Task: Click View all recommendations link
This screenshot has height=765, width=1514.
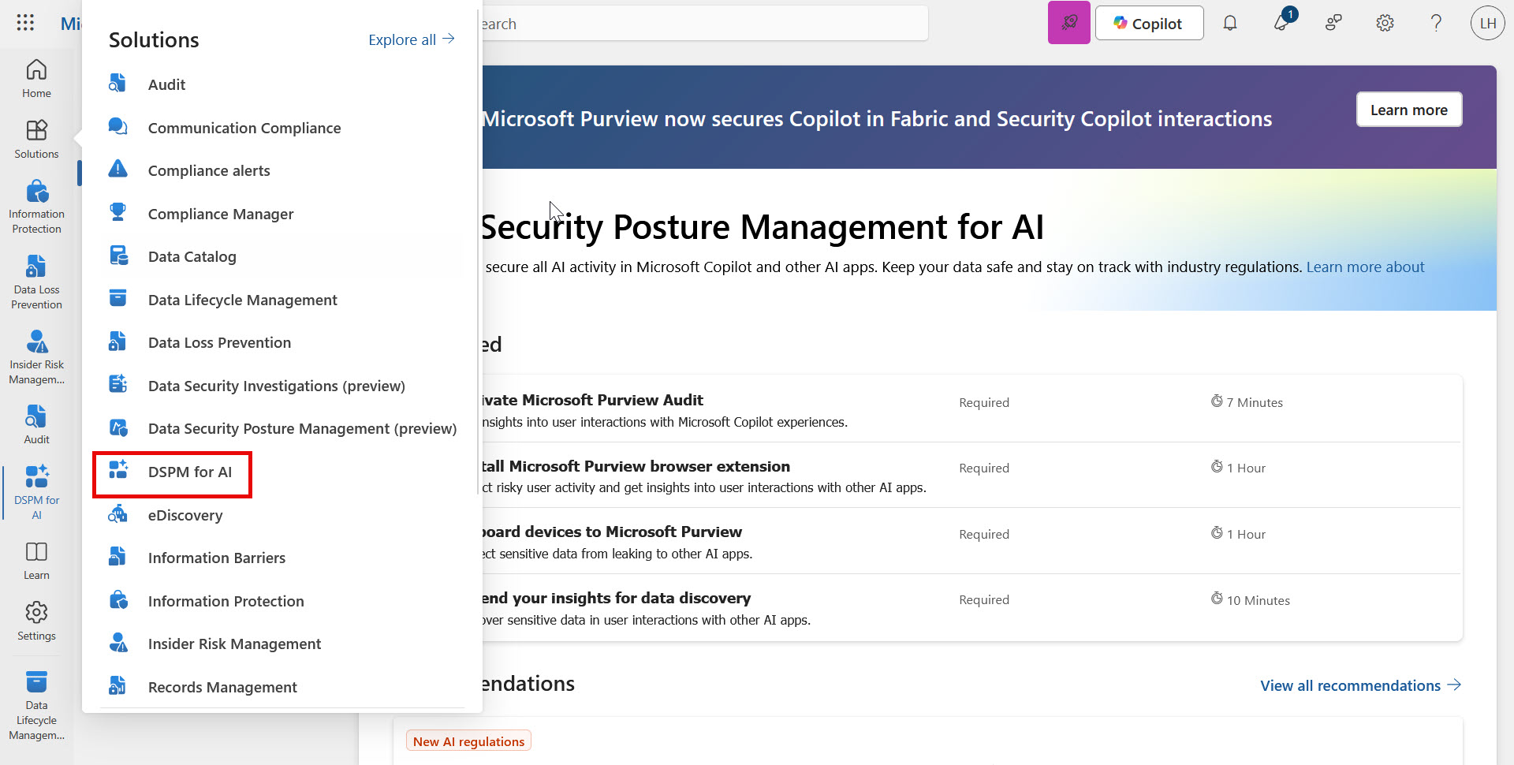Action: click(1360, 685)
